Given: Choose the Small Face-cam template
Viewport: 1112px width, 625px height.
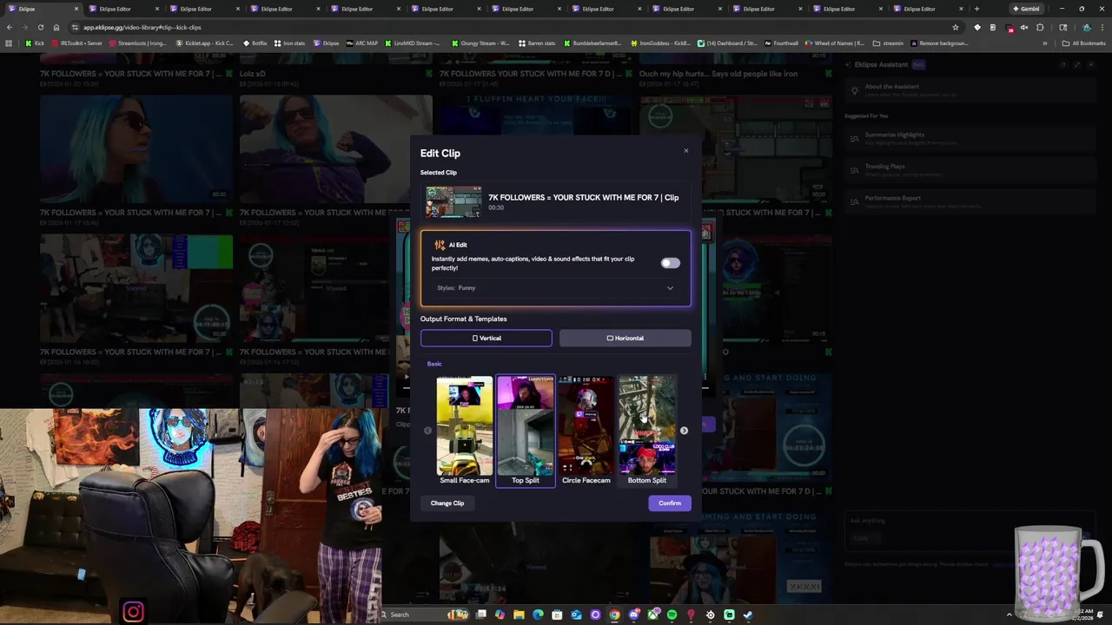Looking at the screenshot, I should click(x=464, y=431).
